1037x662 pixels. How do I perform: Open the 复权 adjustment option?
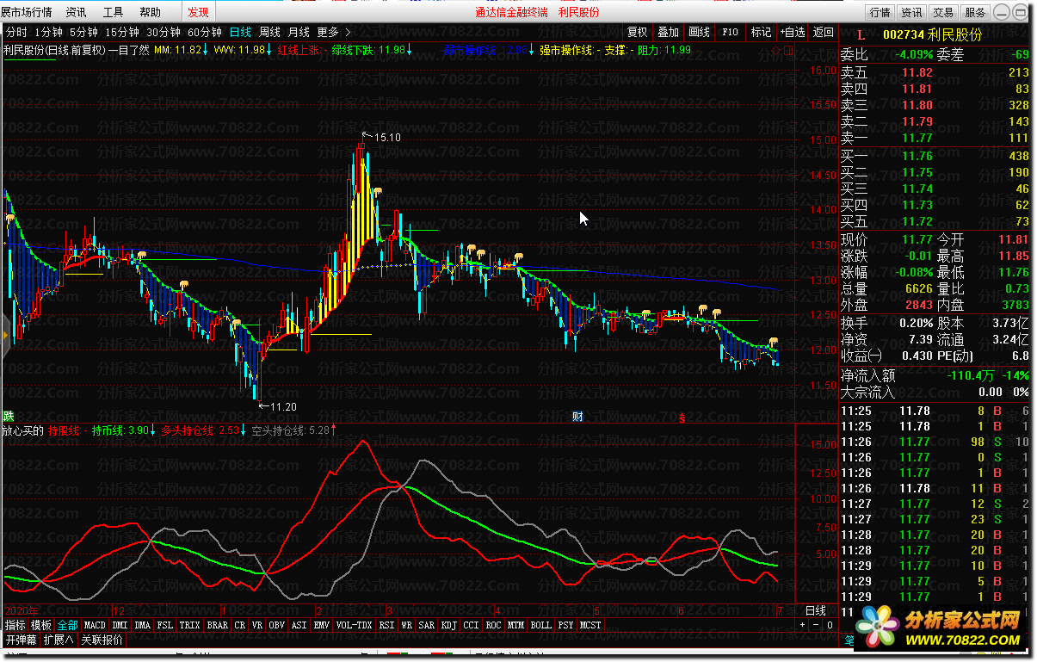pyautogui.click(x=637, y=32)
